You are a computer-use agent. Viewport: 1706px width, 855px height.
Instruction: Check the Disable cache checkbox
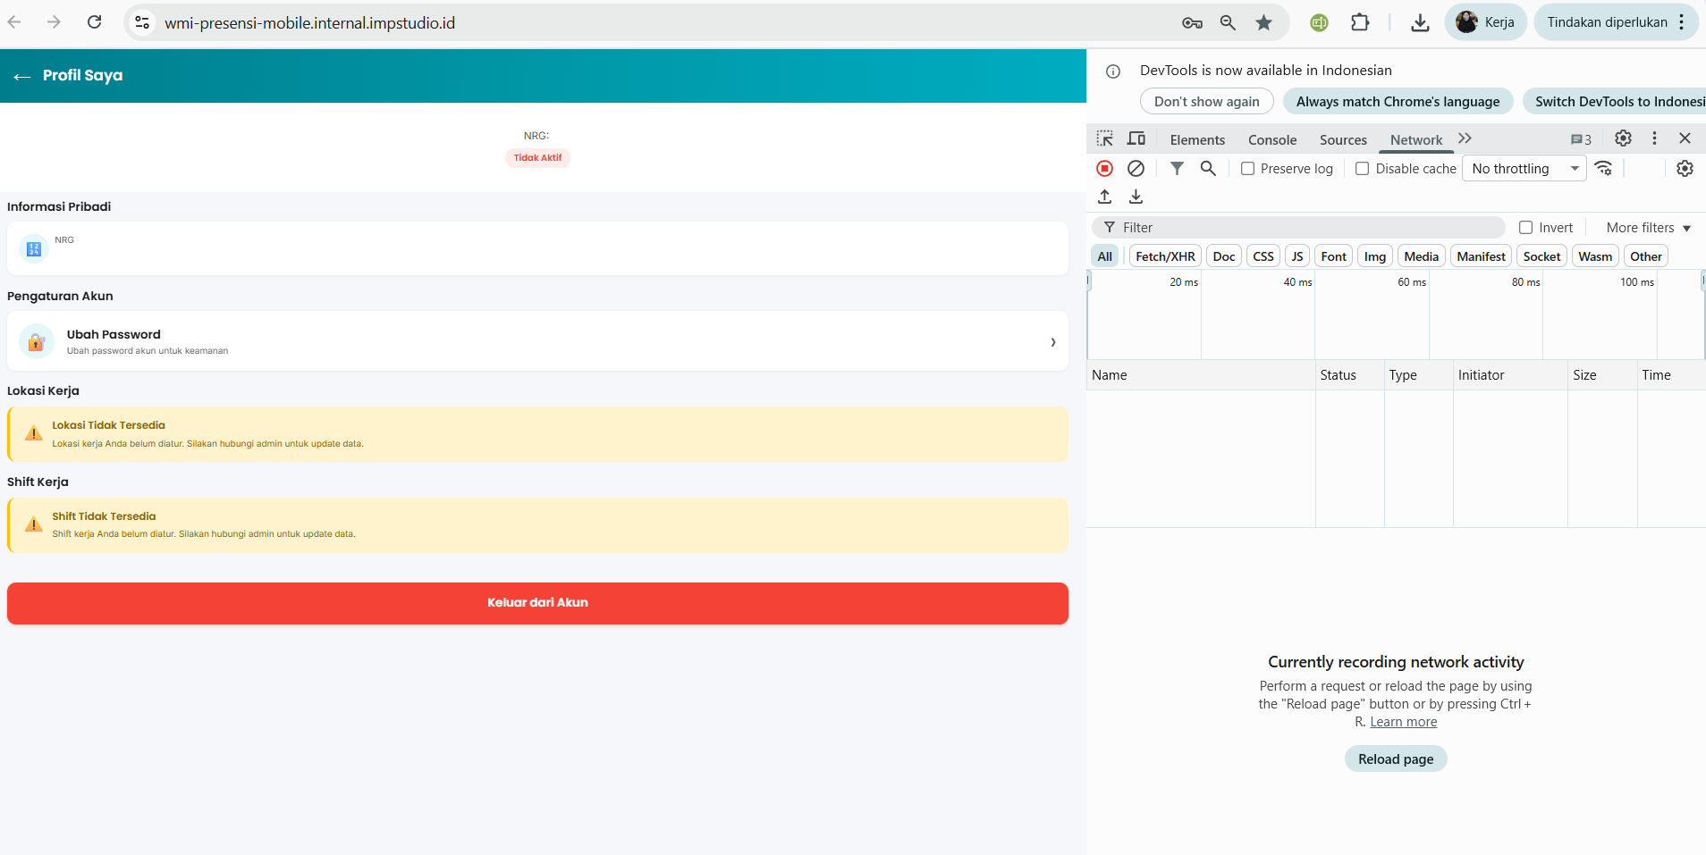[1363, 169]
